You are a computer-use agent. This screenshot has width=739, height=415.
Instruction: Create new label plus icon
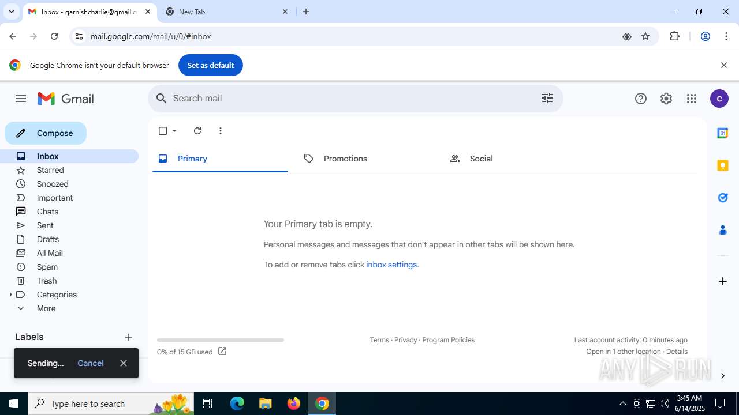(128, 337)
